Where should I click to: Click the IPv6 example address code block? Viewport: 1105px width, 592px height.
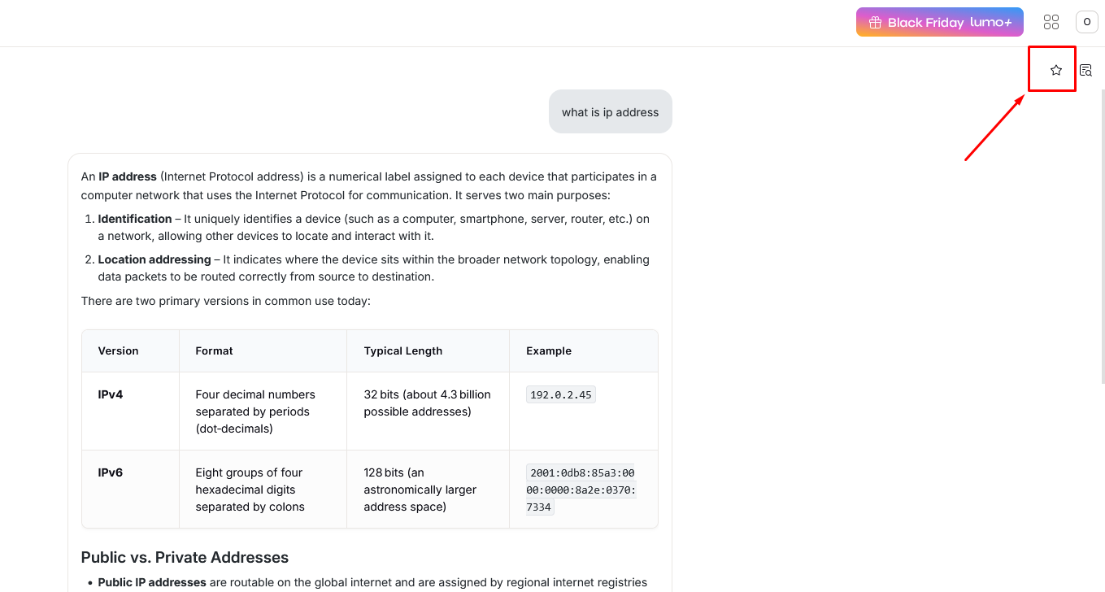[581, 490]
